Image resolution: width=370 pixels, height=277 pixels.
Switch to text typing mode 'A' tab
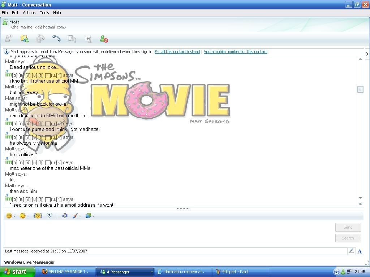tap(360, 251)
